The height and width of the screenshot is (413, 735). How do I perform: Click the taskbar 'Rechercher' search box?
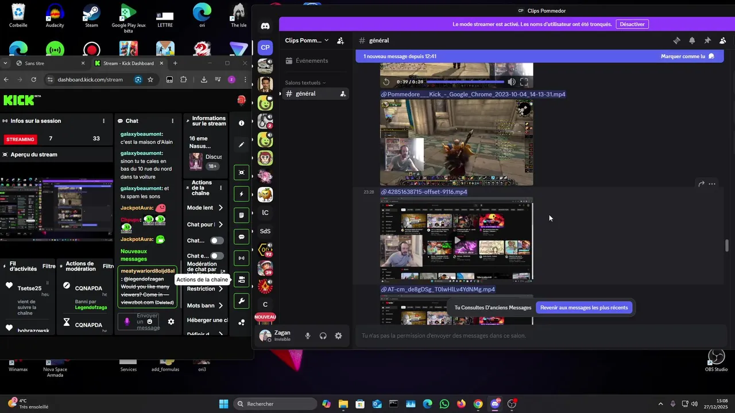tap(275, 404)
